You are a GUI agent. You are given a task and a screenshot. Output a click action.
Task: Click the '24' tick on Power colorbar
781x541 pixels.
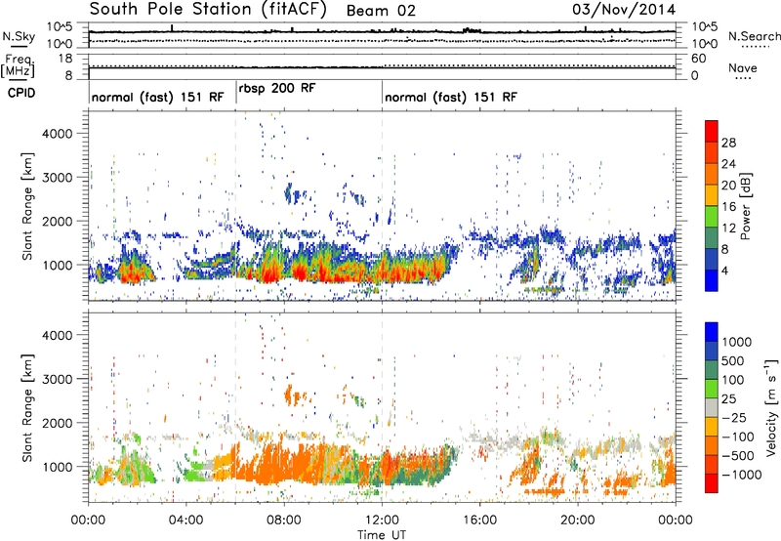(728, 164)
